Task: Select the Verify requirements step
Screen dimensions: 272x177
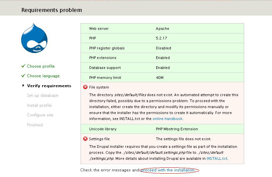Action: coord(49,86)
